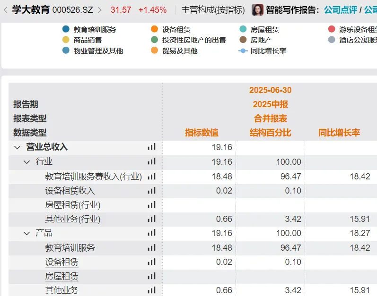The width and height of the screenshot is (377, 296).
Task: Open chart icon for 营业总收入
Action: [x=152, y=147]
